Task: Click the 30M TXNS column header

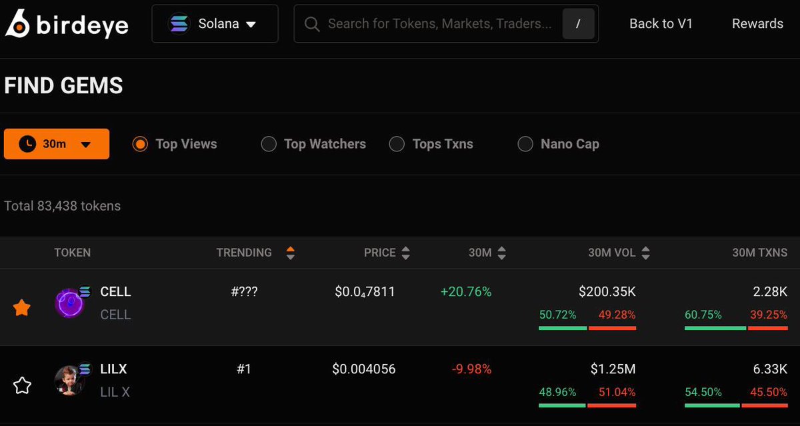Action: pos(760,253)
